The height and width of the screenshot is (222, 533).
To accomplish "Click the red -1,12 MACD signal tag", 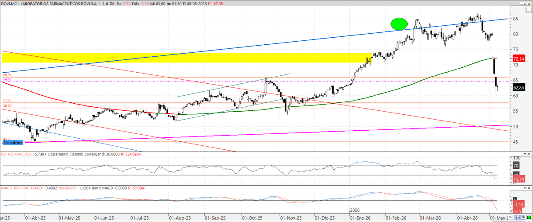I will [x=519, y=204].
